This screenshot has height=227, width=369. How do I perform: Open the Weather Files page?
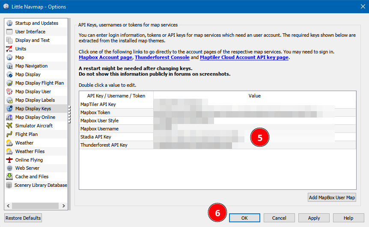pos(30,151)
